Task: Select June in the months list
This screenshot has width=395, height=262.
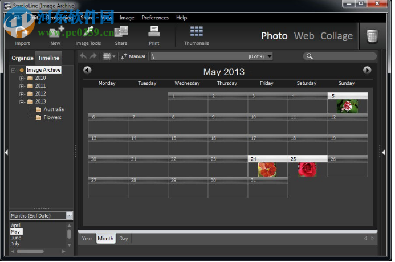Action: [x=16, y=238]
